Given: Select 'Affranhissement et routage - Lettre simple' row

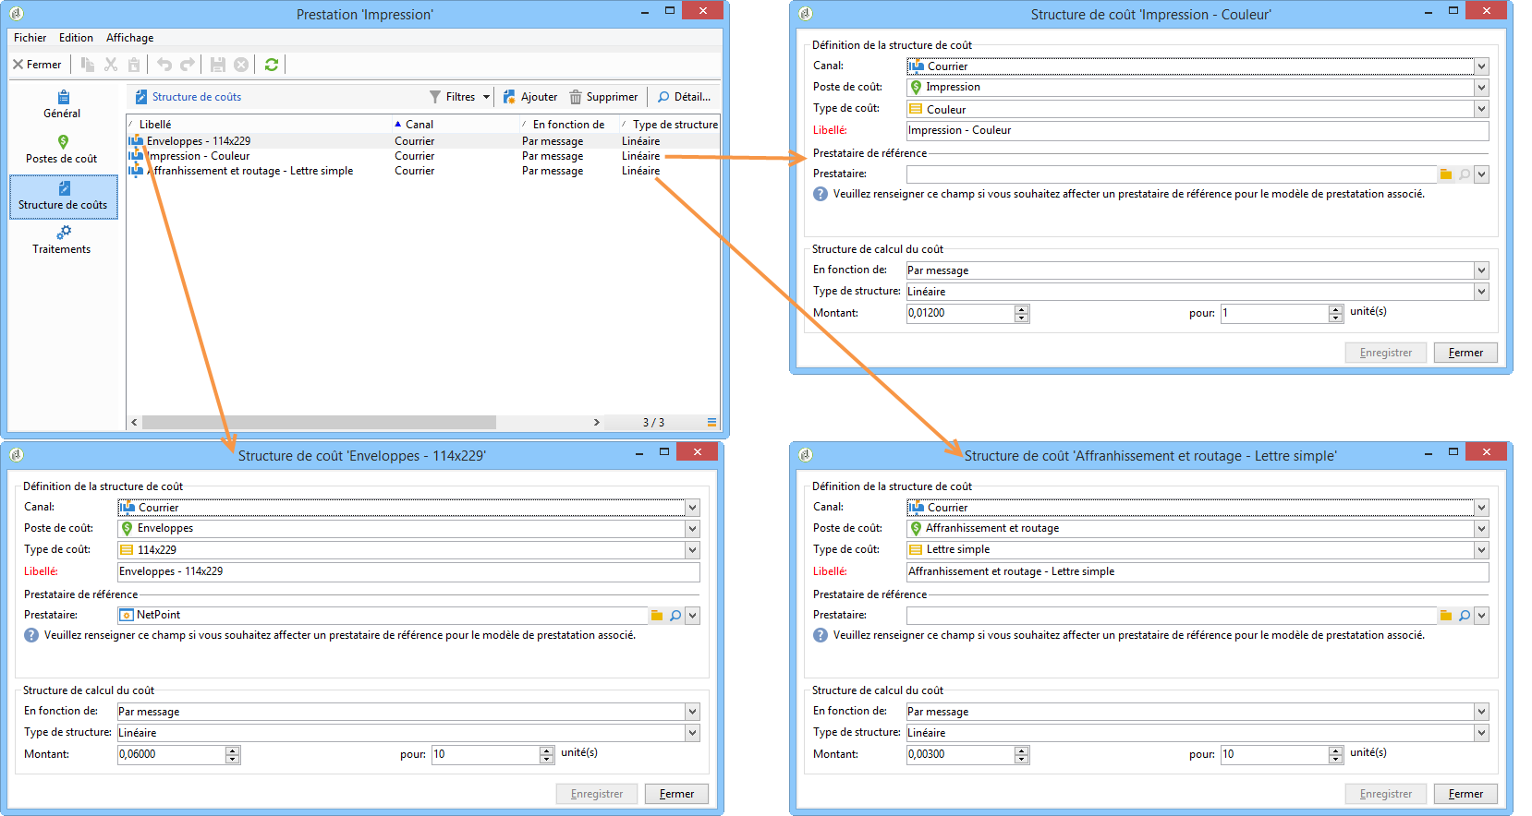Looking at the screenshot, I should click(x=423, y=171).
